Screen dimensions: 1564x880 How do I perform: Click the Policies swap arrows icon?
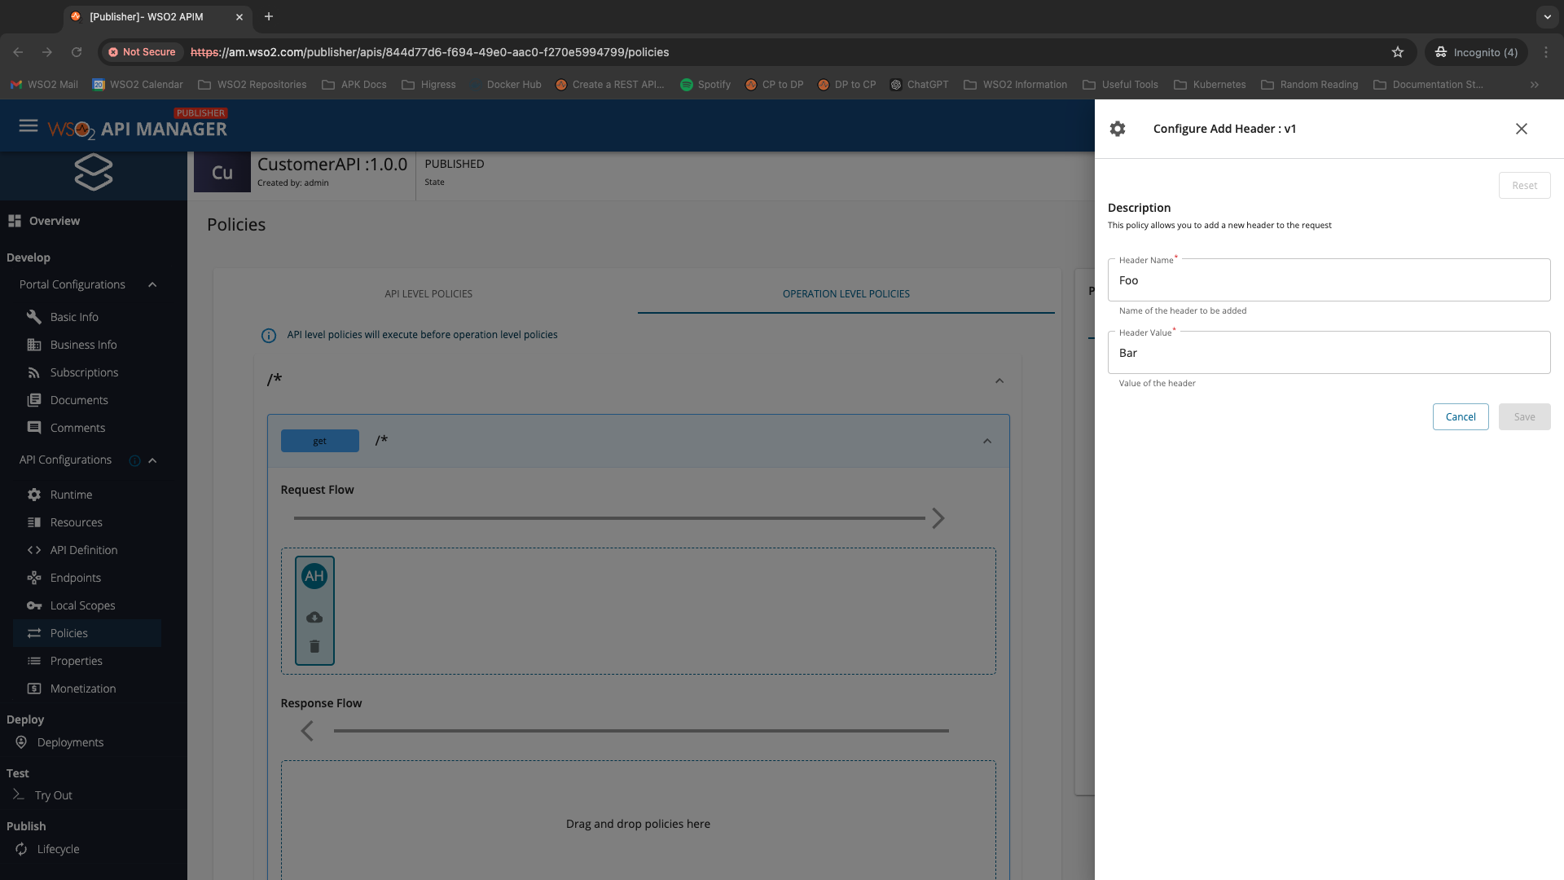34,633
